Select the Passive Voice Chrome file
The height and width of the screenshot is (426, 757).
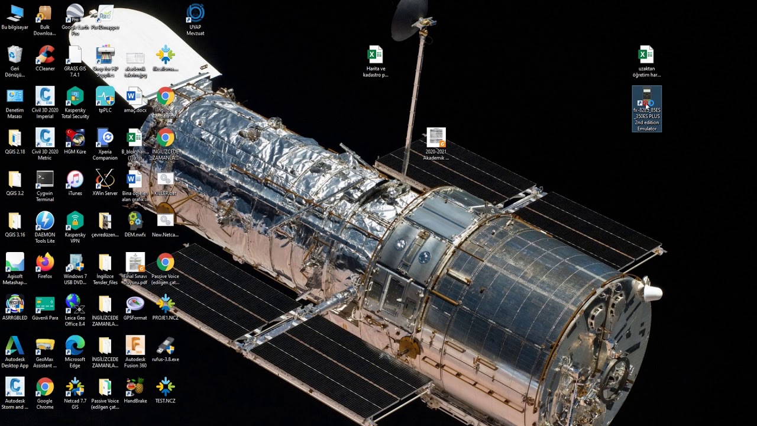(x=166, y=269)
